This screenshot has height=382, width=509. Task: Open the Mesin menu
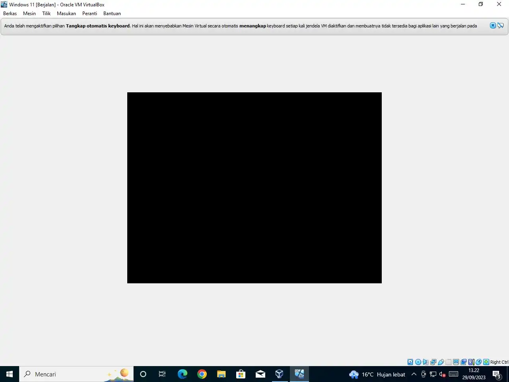[x=29, y=14]
